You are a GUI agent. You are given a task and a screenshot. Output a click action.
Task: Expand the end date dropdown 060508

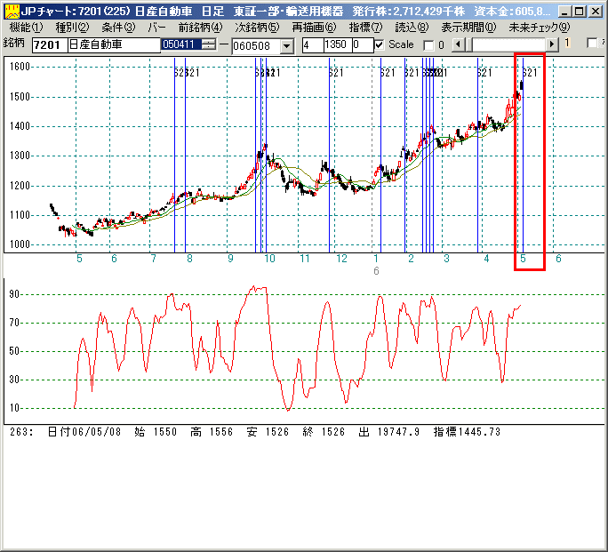286,46
